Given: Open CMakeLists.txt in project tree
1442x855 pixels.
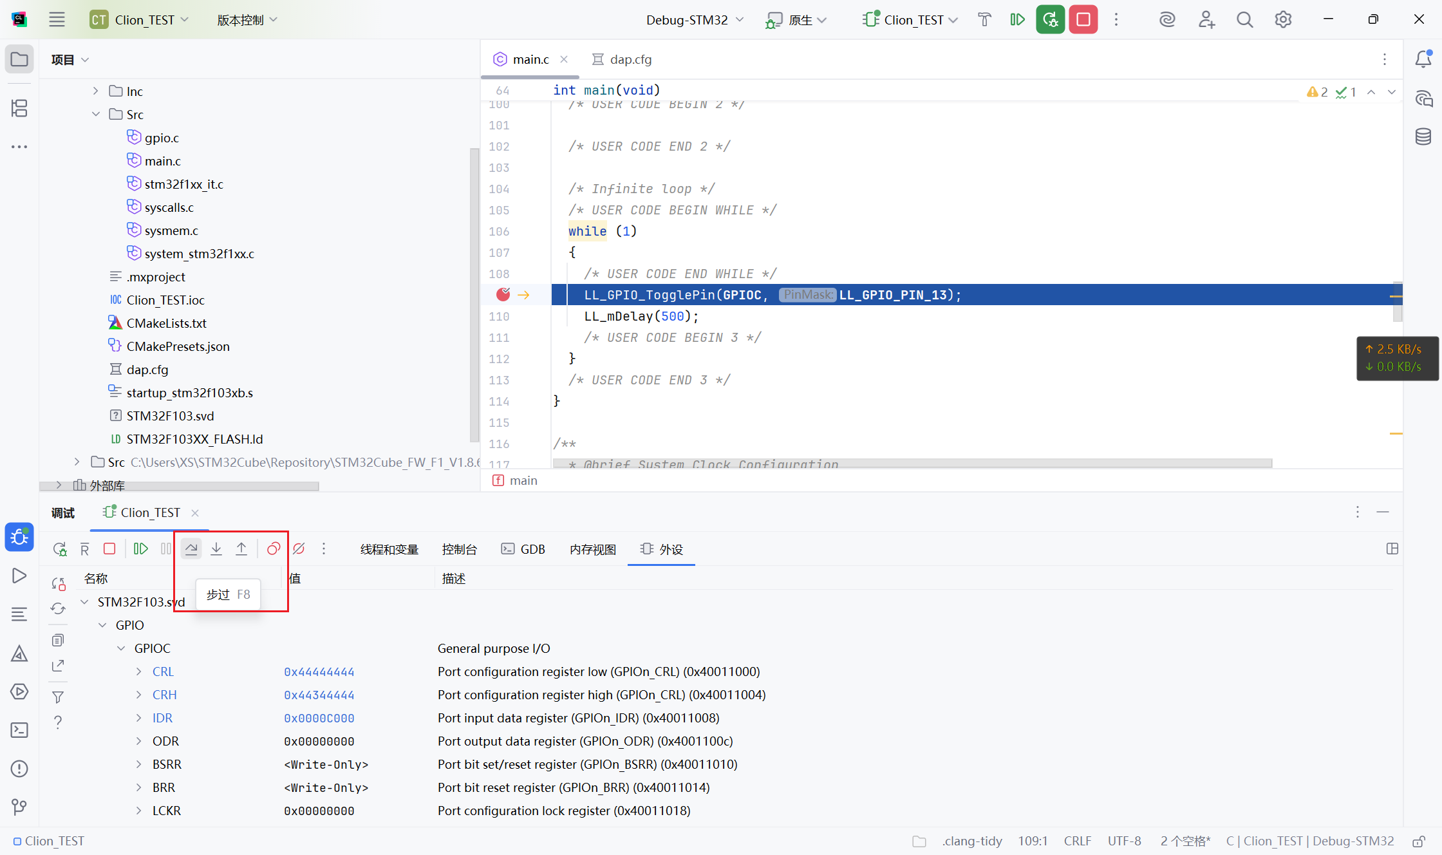Looking at the screenshot, I should point(166,323).
